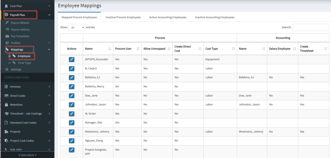Screen dimensions: 331x158
Task: Expand the Invoices configuration menu
Action: click(27, 87)
